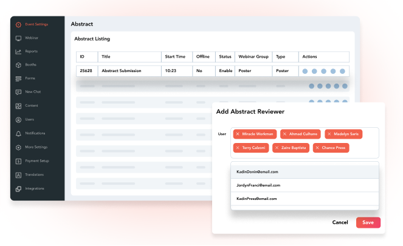Select the Notifications bell icon

pos(18,133)
